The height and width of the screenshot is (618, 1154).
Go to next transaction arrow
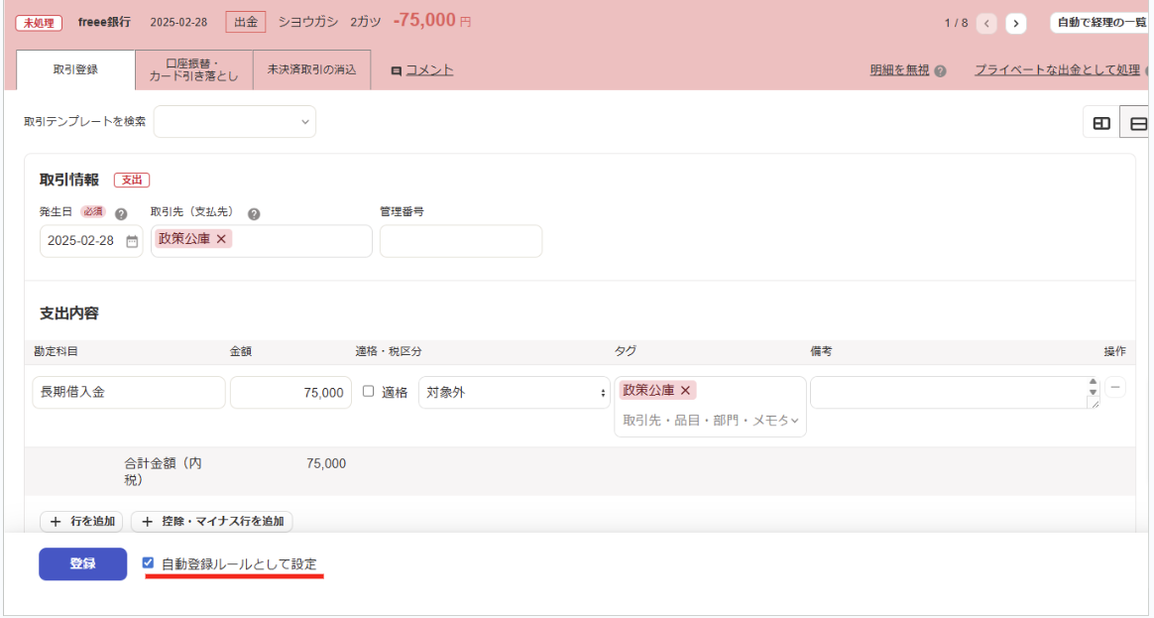click(x=1015, y=23)
